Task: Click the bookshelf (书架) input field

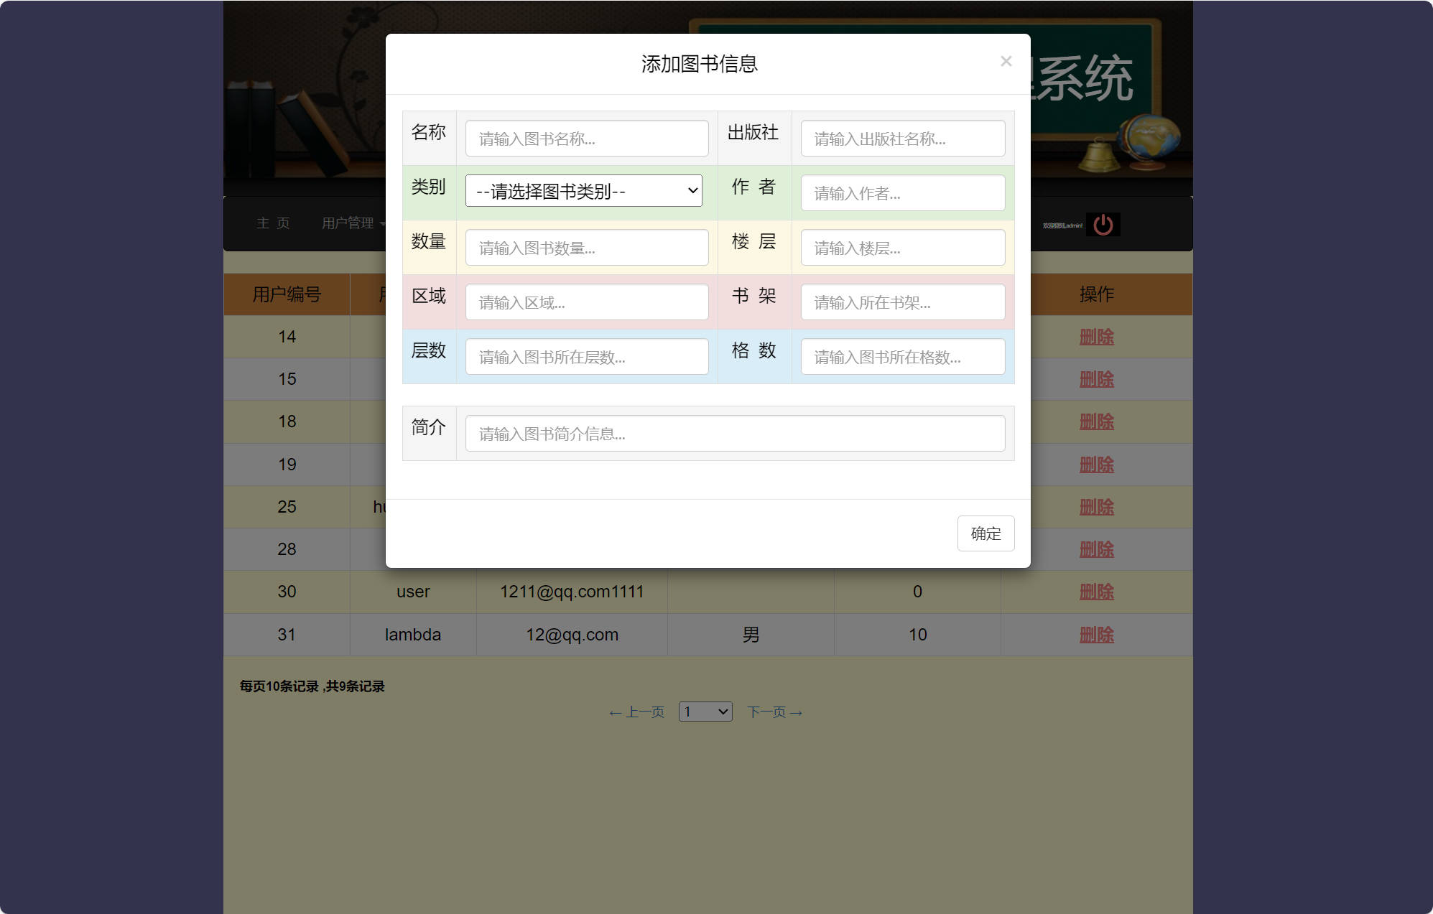Action: click(x=902, y=302)
